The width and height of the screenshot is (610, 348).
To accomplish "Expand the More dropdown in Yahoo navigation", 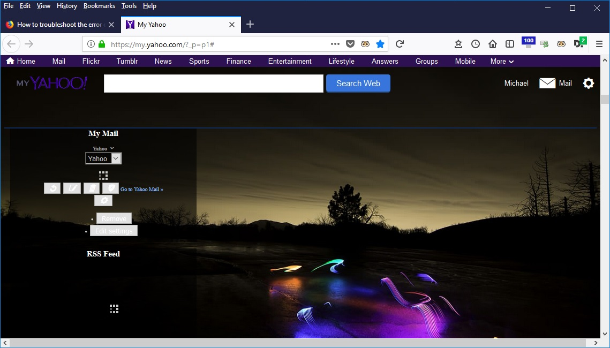I will coord(502,61).
